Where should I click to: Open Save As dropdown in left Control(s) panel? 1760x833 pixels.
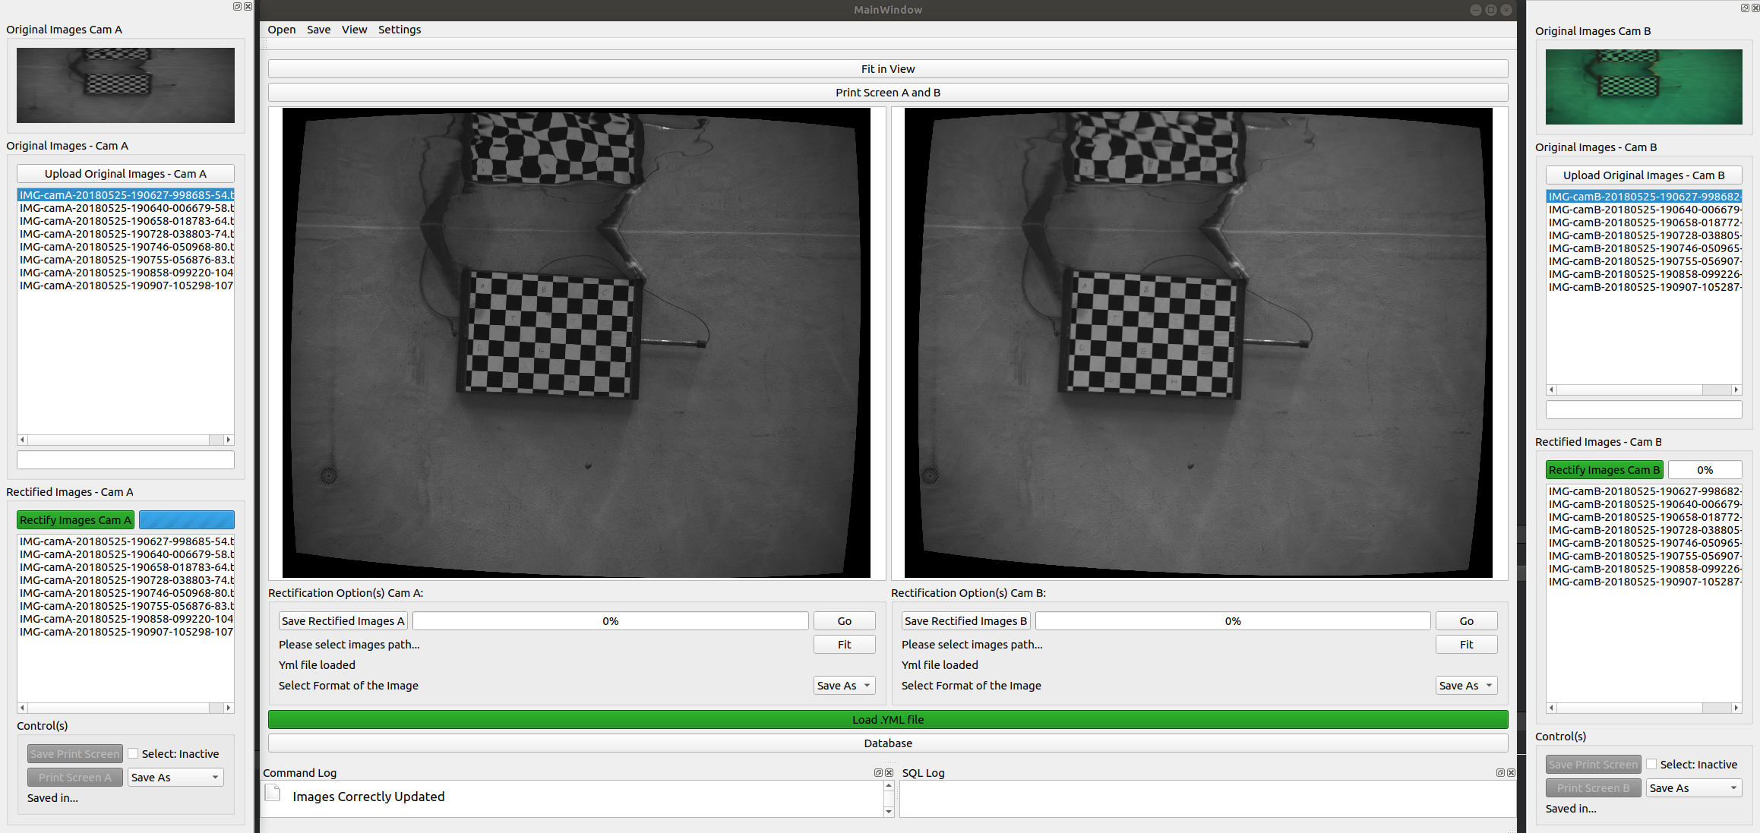coord(175,777)
